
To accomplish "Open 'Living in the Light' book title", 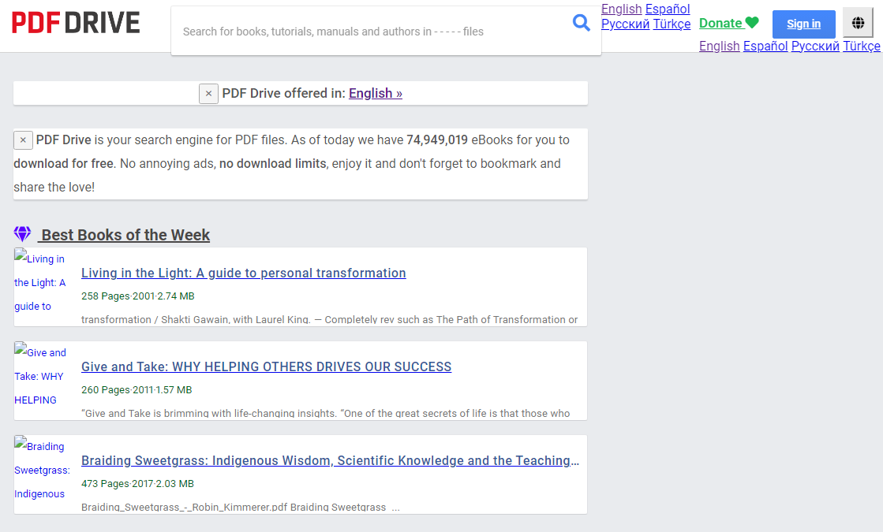I will 243,273.
